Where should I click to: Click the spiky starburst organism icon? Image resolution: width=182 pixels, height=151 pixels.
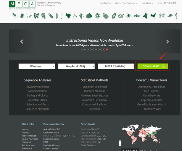tap(97, 16)
